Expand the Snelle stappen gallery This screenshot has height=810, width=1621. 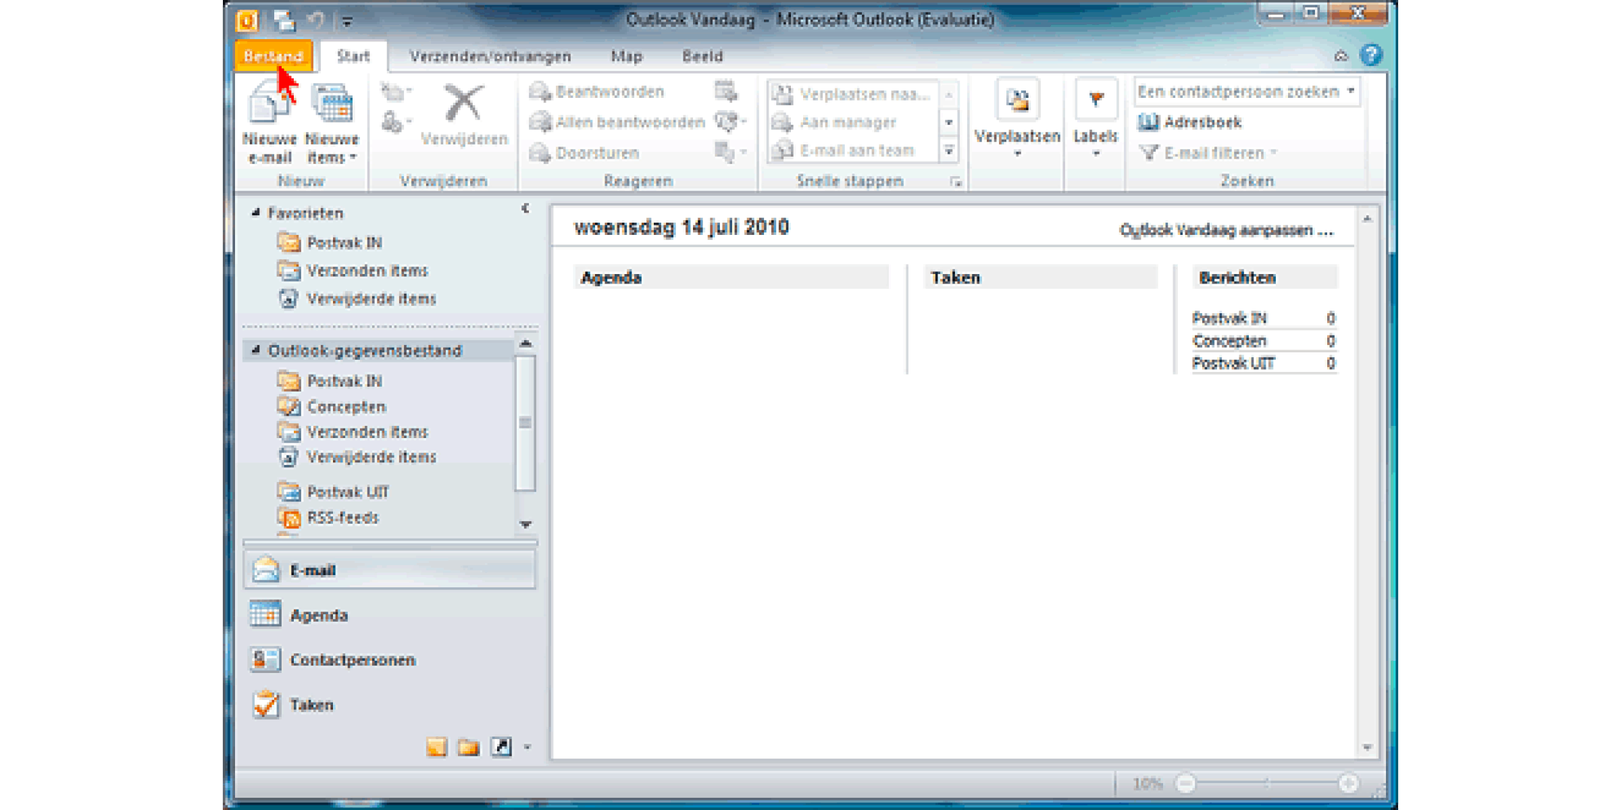[x=949, y=150]
